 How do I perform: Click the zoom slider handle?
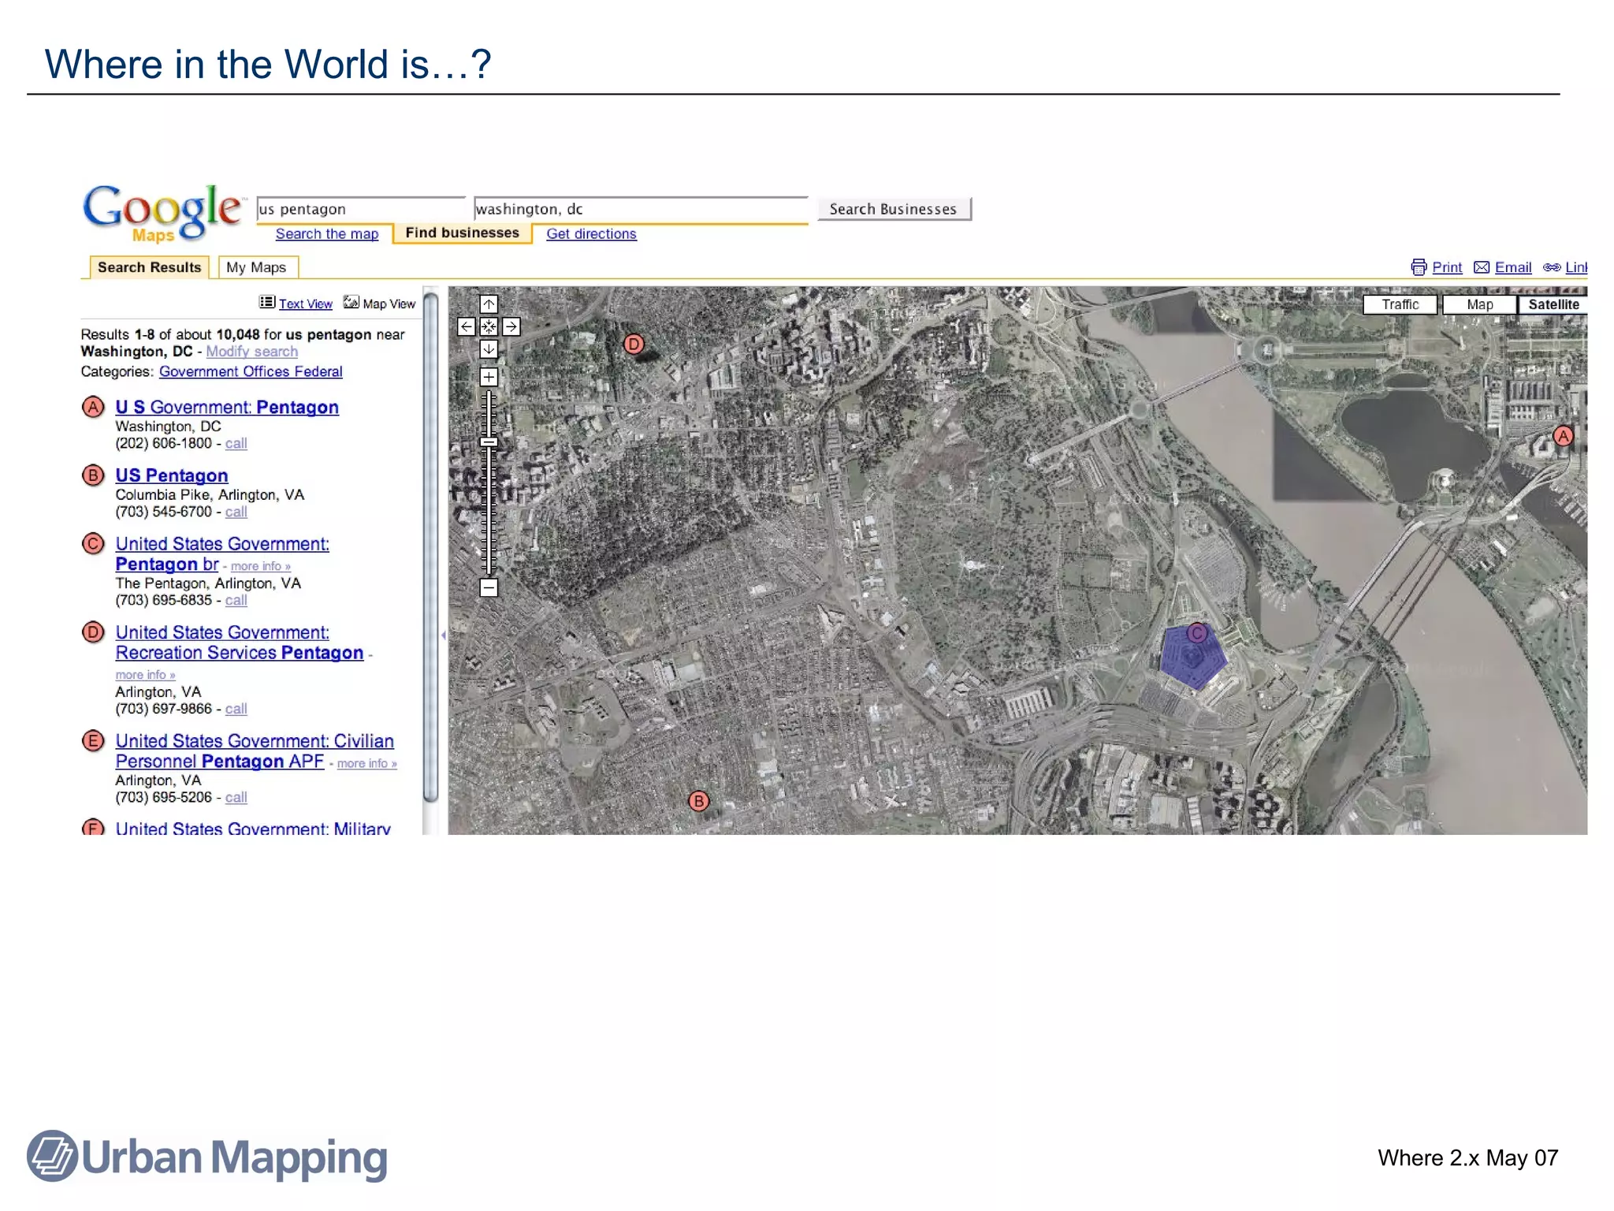click(x=489, y=442)
